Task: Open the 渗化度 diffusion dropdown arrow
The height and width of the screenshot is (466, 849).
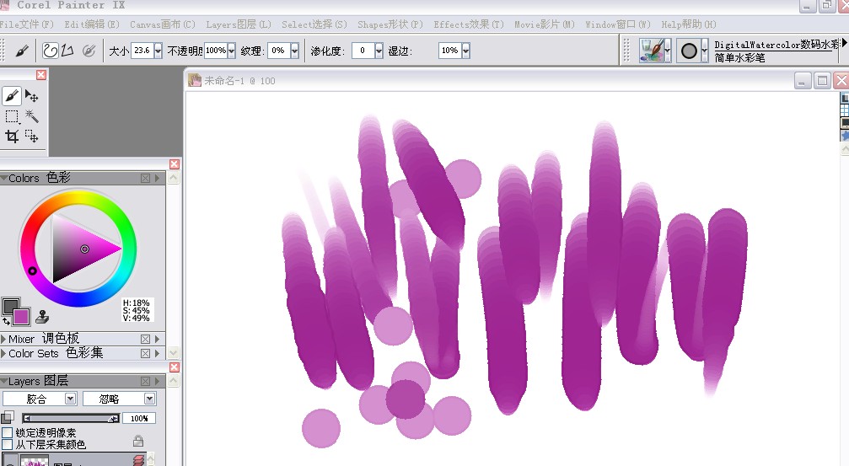Action: click(x=379, y=51)
